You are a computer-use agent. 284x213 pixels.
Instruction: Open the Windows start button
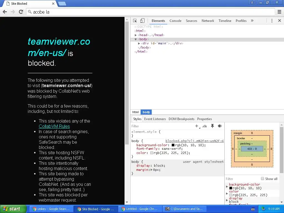click(x=13, y=209)
